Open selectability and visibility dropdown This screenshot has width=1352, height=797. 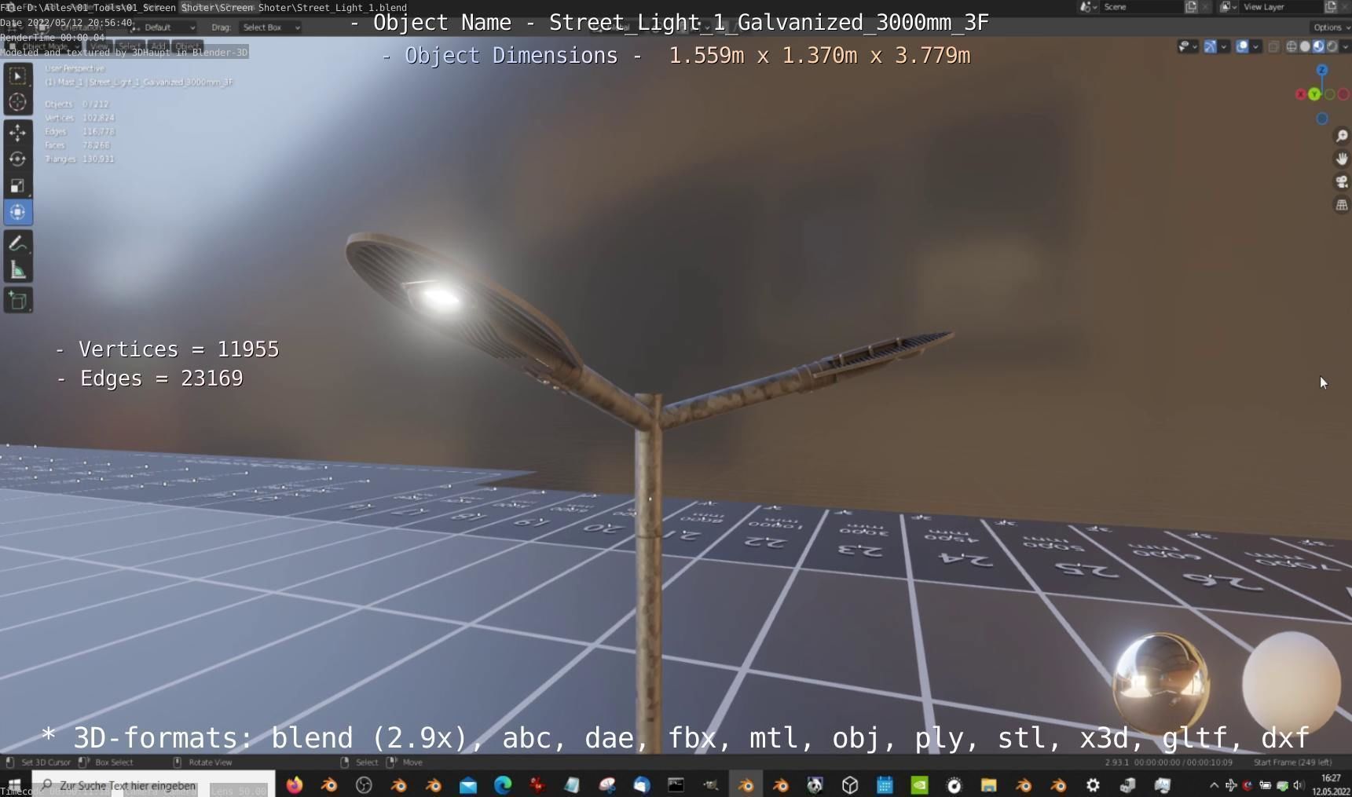click(x=1188, y=47)
